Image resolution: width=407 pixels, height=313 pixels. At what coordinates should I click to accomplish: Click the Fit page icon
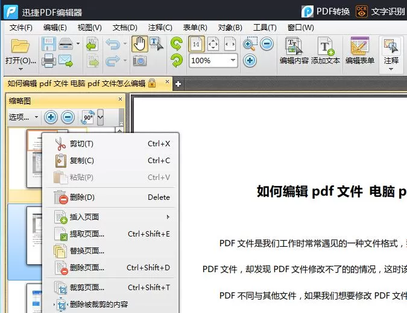pyautogui.click(x=213, y=44)
